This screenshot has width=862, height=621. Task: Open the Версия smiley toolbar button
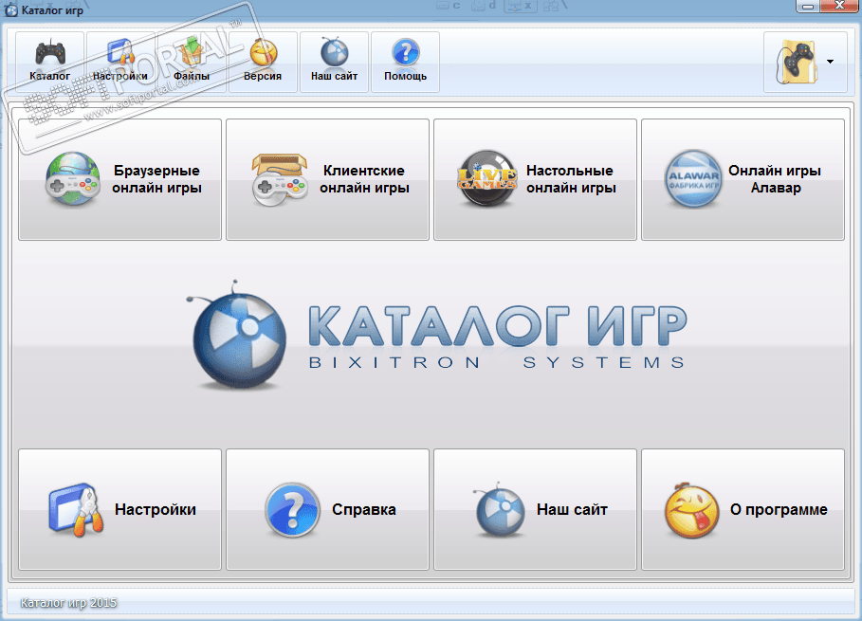[x=263, y=62]
